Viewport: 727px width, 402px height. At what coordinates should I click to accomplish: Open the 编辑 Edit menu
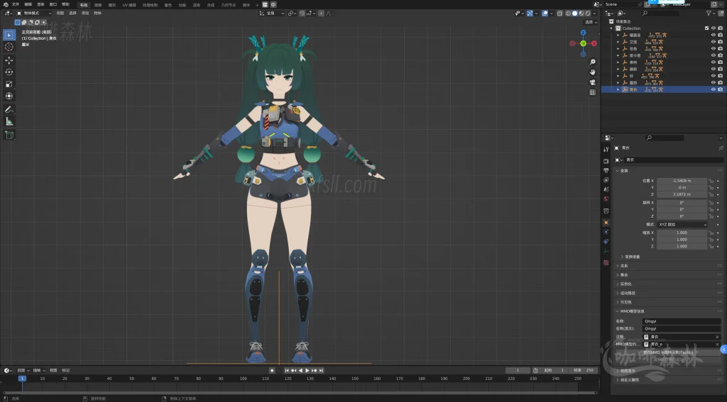28,4
